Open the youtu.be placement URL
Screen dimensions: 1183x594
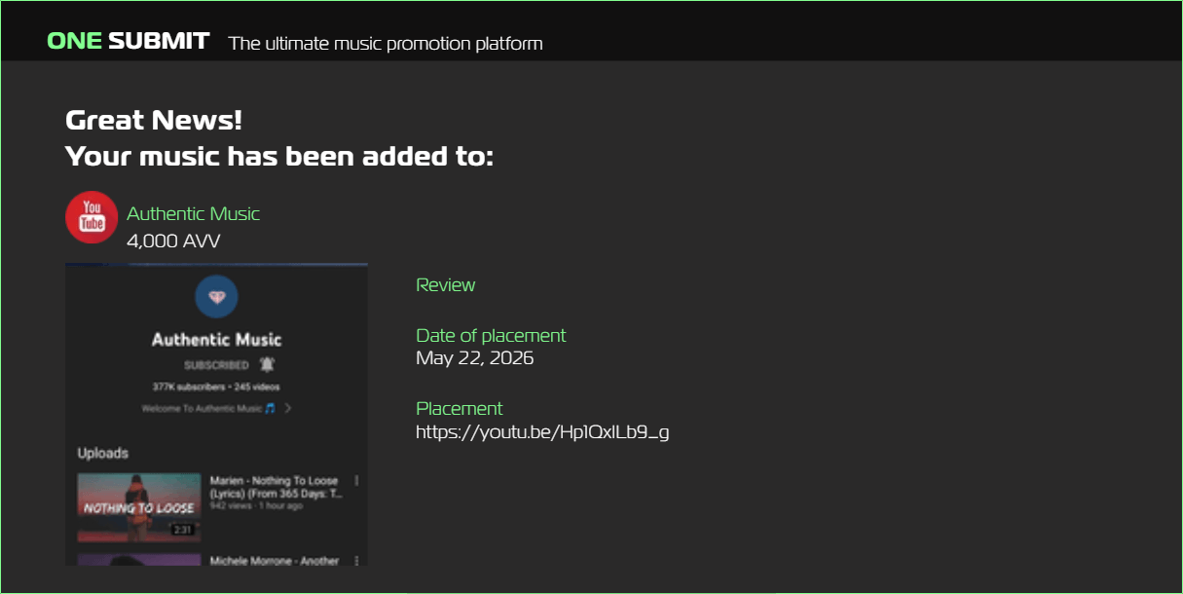pos(542,431)
